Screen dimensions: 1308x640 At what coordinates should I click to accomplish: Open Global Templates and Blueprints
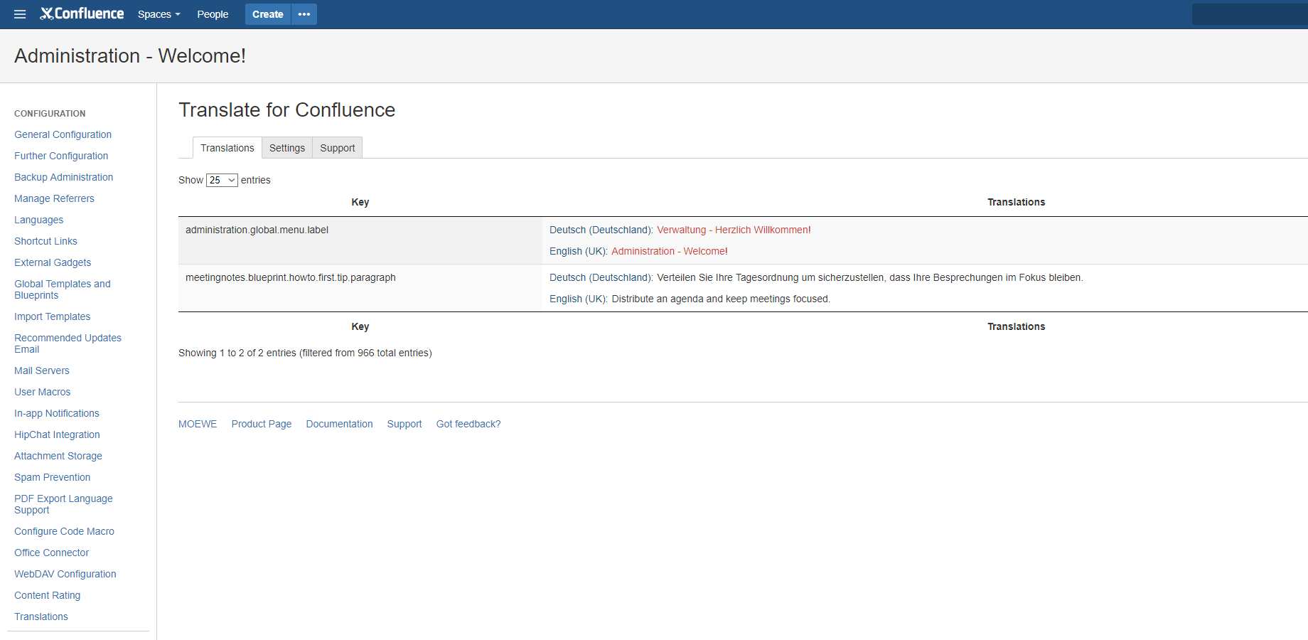tap(63, 289)
